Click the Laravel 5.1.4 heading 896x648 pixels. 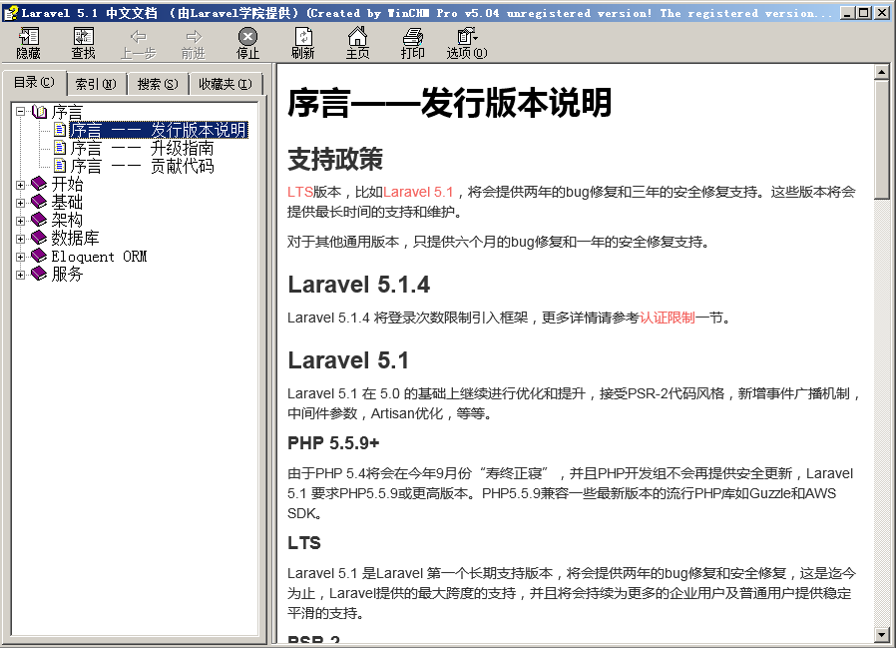coord(359,285)
